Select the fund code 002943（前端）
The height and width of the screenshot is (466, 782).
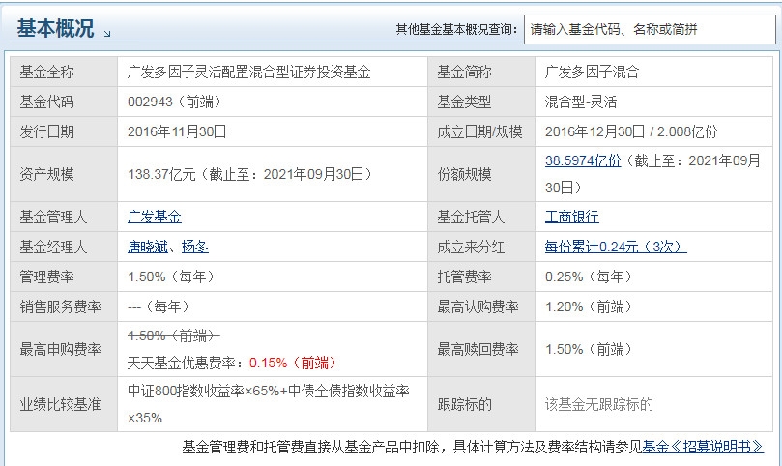click(x=175, y=102)
